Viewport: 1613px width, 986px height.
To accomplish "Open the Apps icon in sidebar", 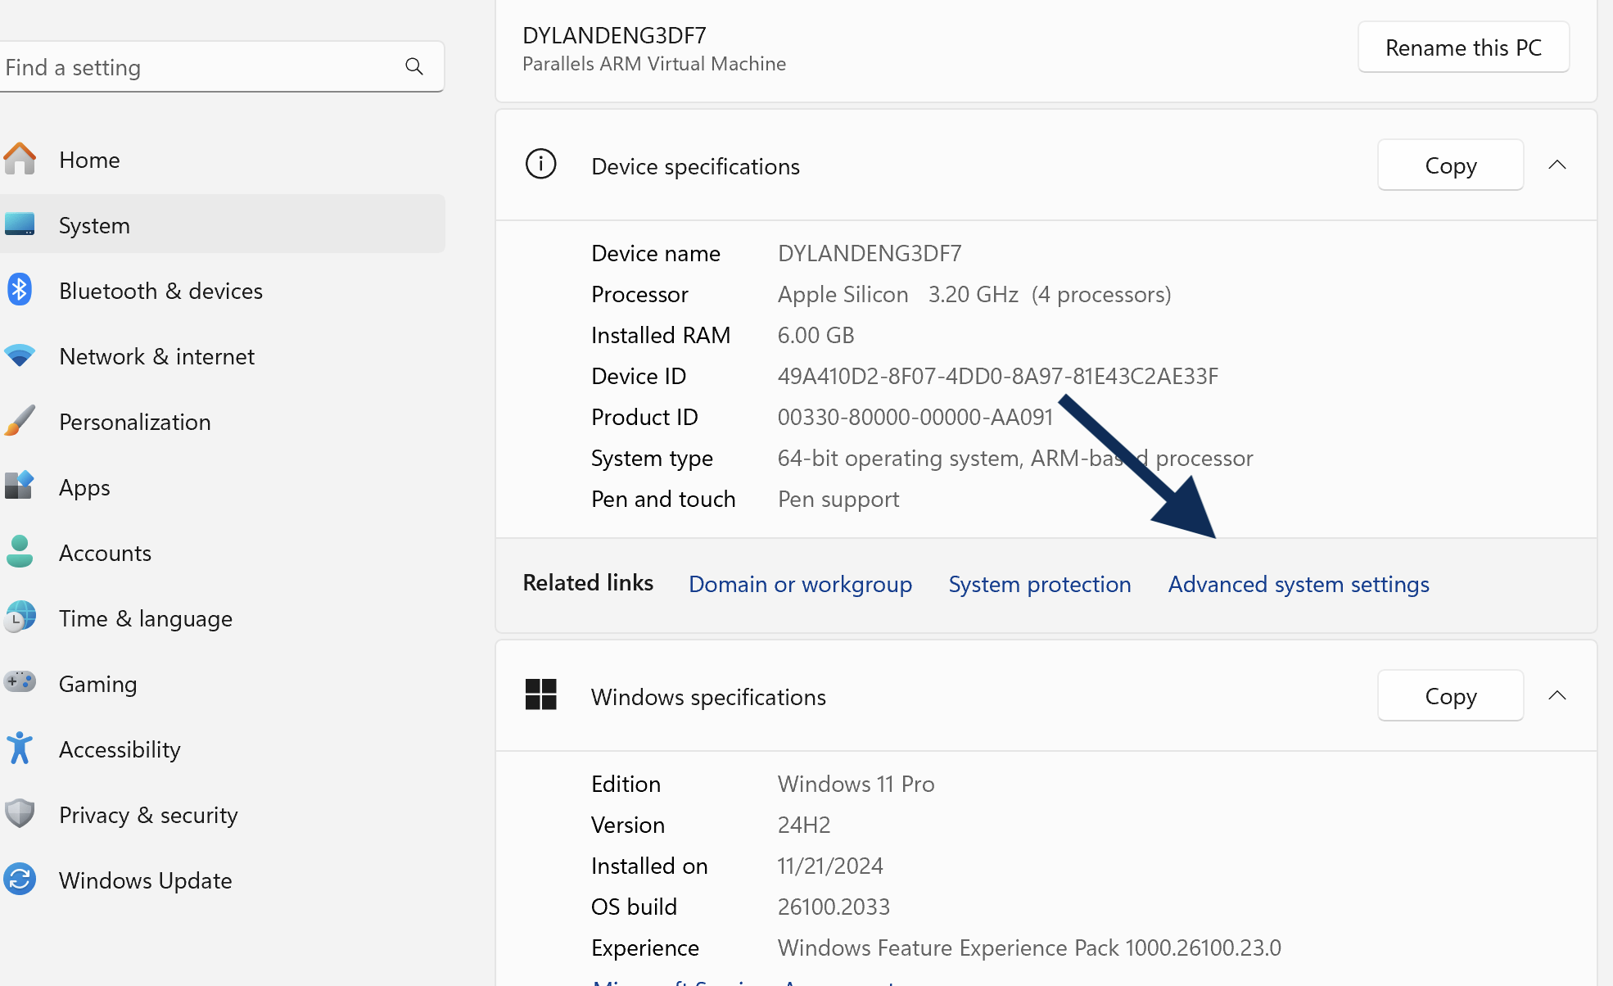I will [20, 486].
